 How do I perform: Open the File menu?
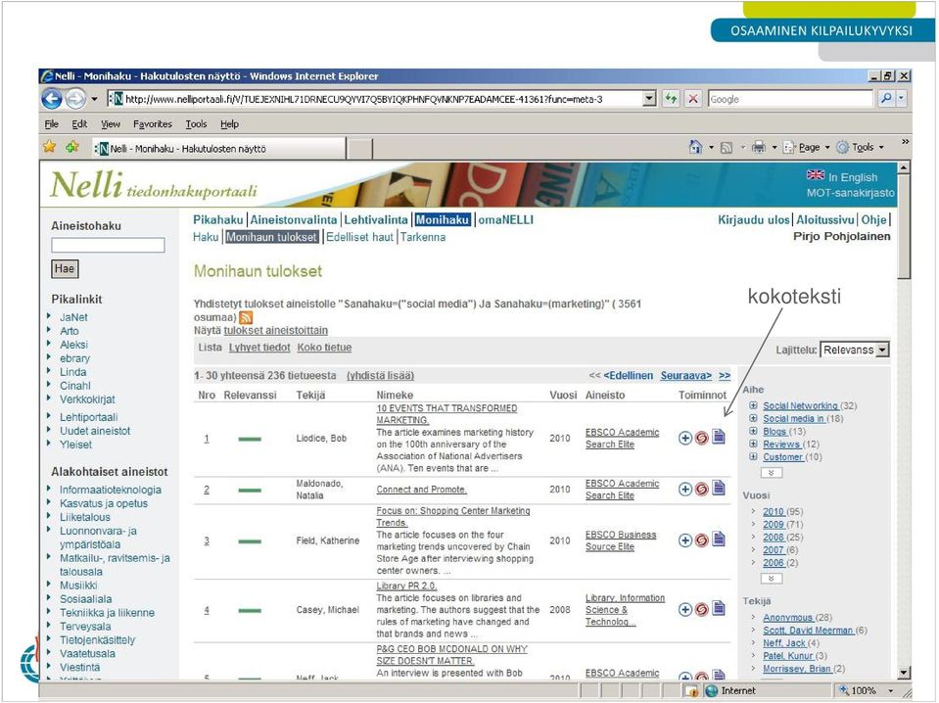tap(52, 124)
